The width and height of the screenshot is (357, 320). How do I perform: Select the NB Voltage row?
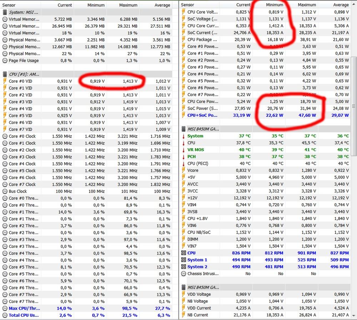(x=265, y=301)
